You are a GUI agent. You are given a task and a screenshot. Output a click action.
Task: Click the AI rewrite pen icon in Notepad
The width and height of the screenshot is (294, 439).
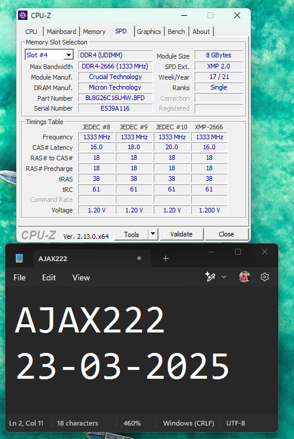(x=210, y=277)
